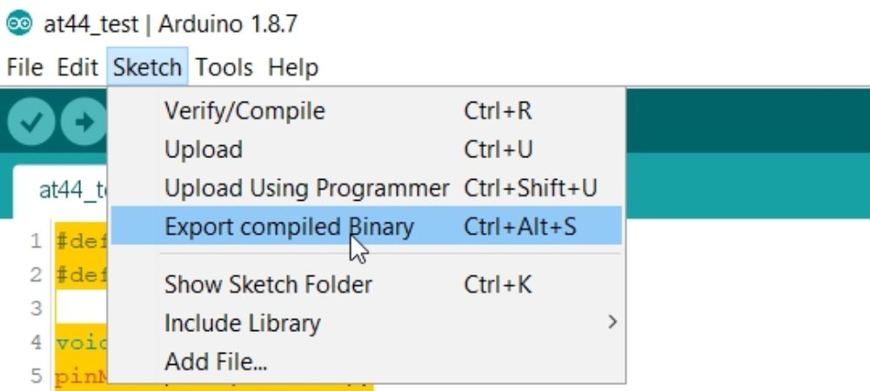Screen dimensions: 870x391
Task: Open the Edit menu
Action: tap(77, 68)
